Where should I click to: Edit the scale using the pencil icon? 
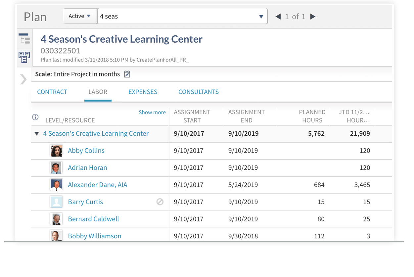[127, 74]
